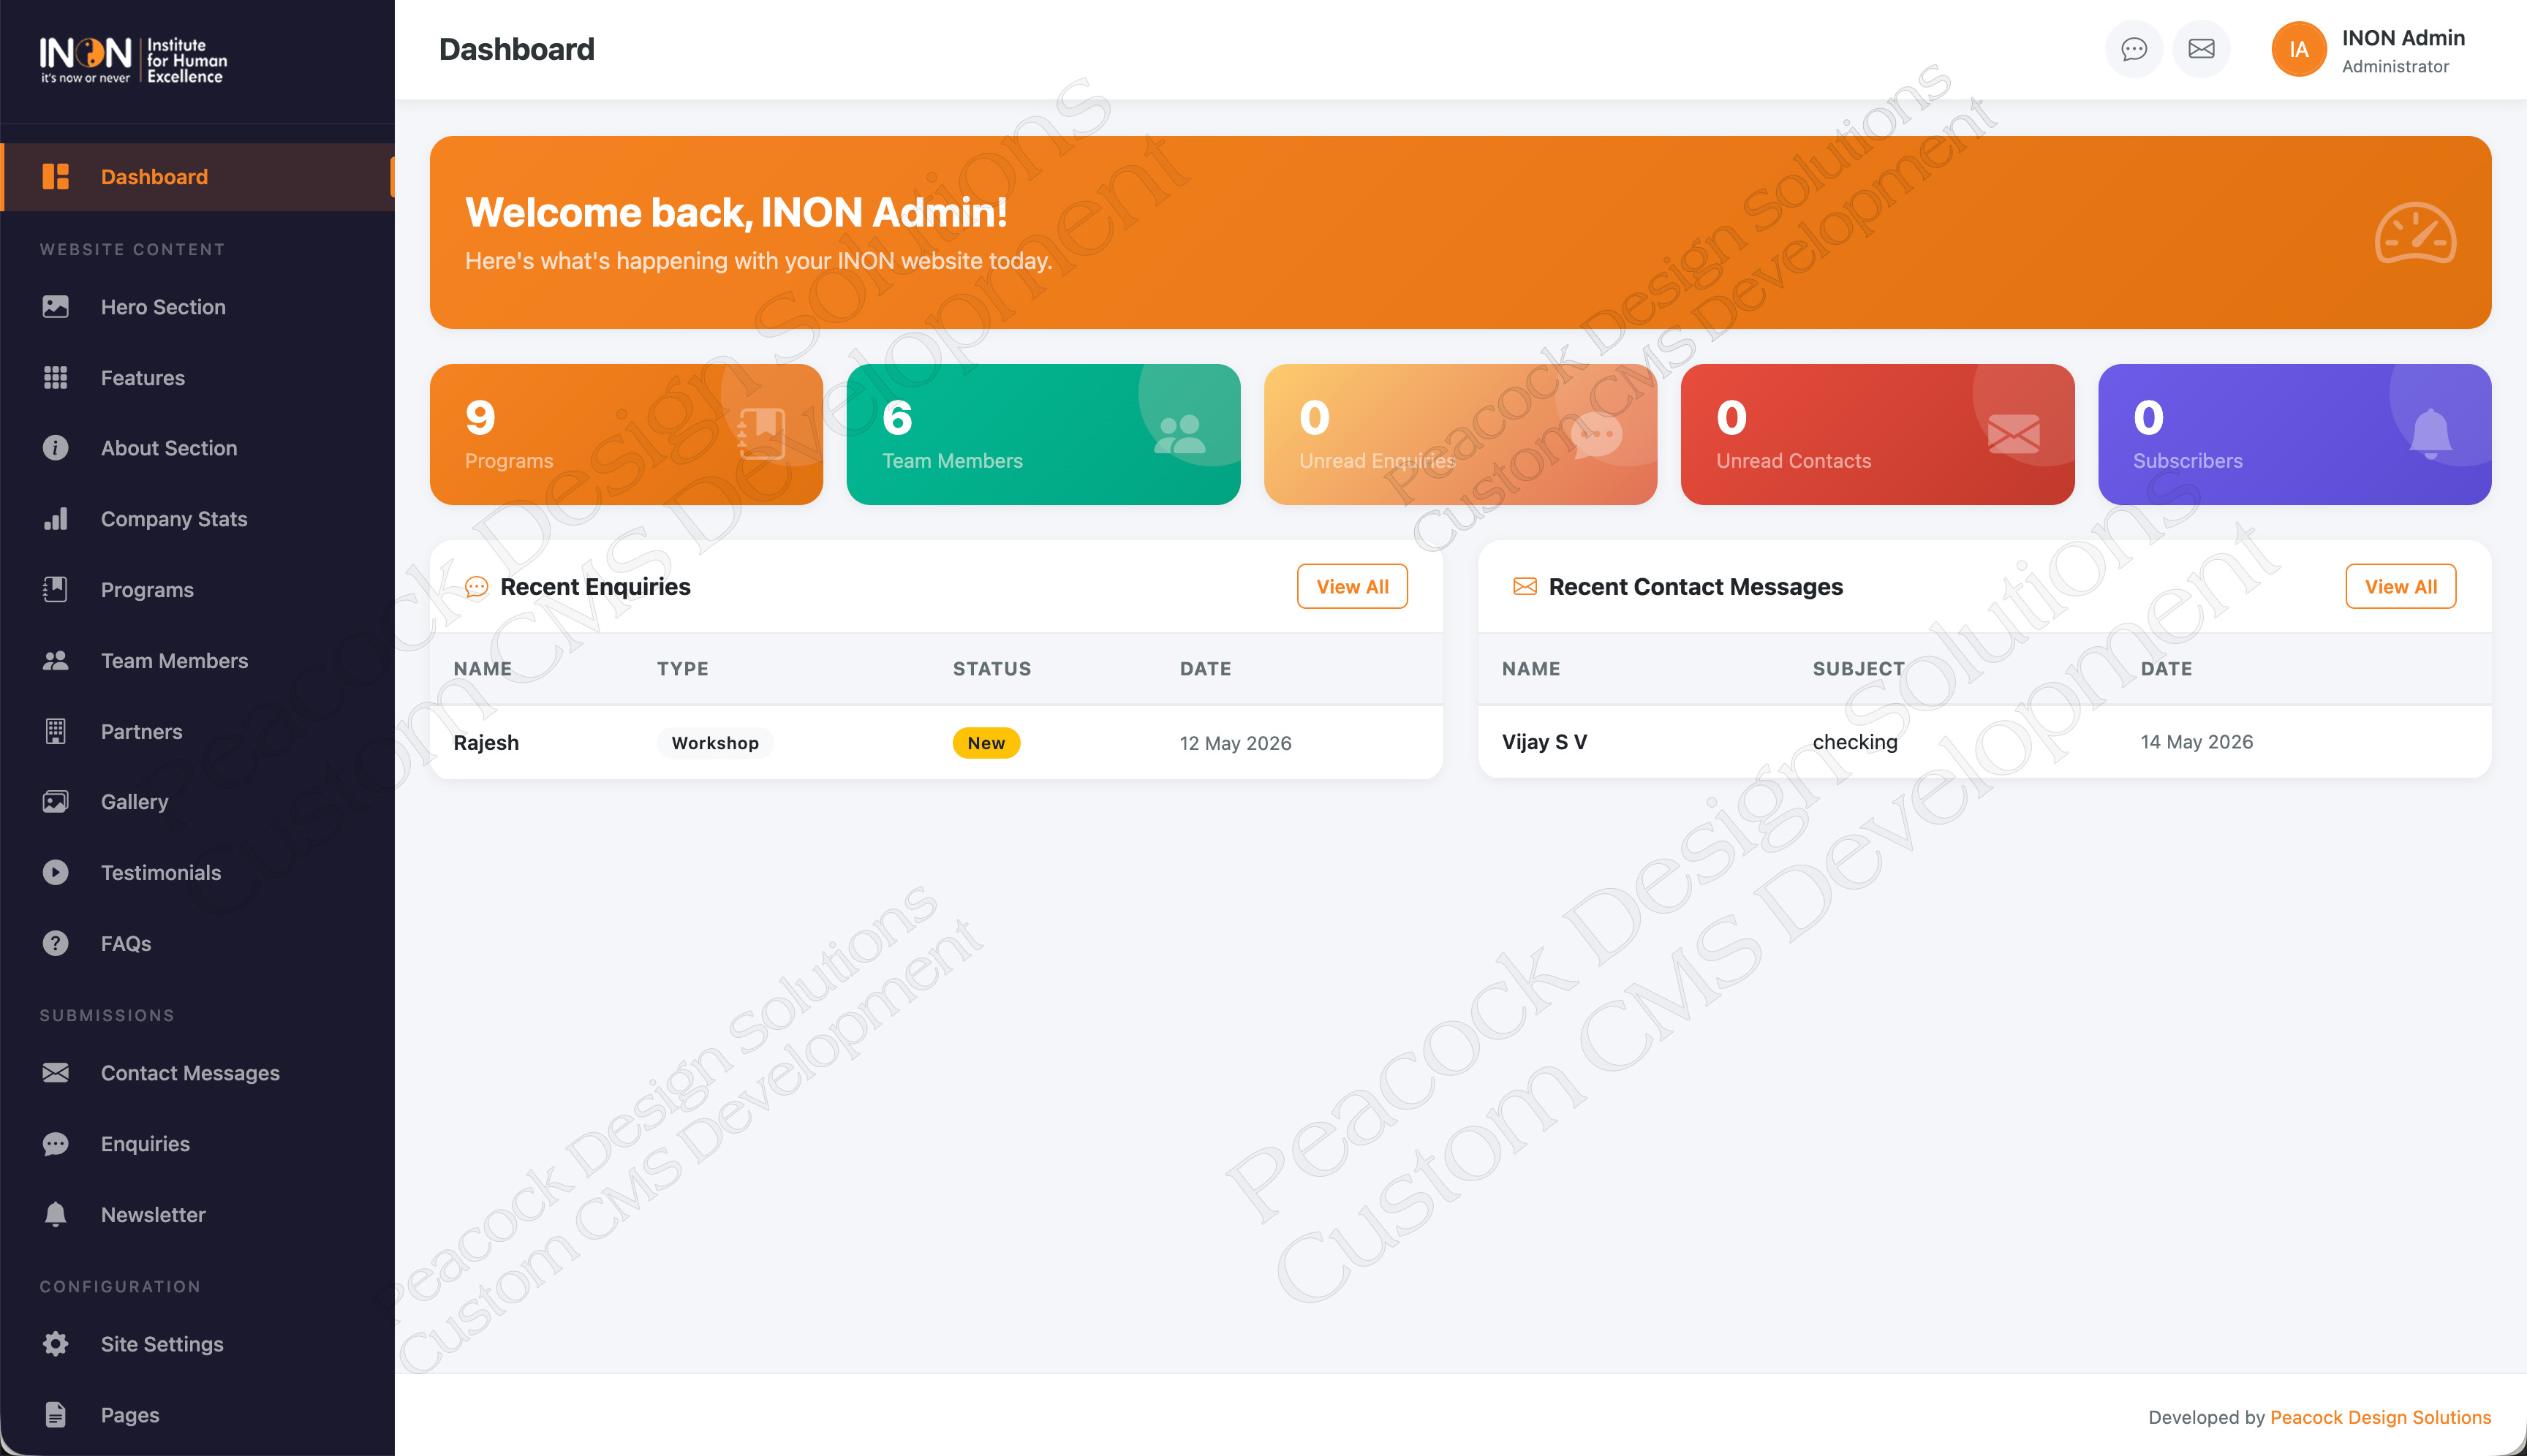Click the Site Settings gear icon
Screen dimensions: 2527x1456
[x=55, y=1344]
